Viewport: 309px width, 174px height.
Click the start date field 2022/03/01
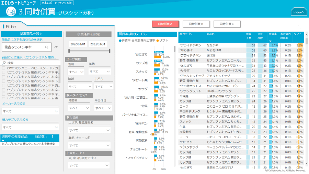click(x=78, y=44)
